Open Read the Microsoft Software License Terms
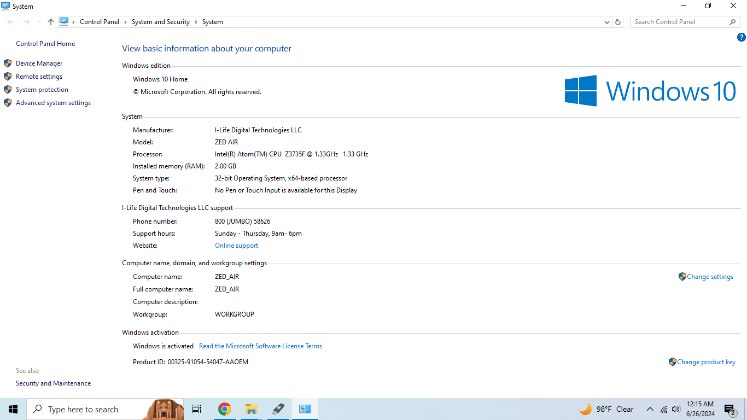 coord(260,346)
